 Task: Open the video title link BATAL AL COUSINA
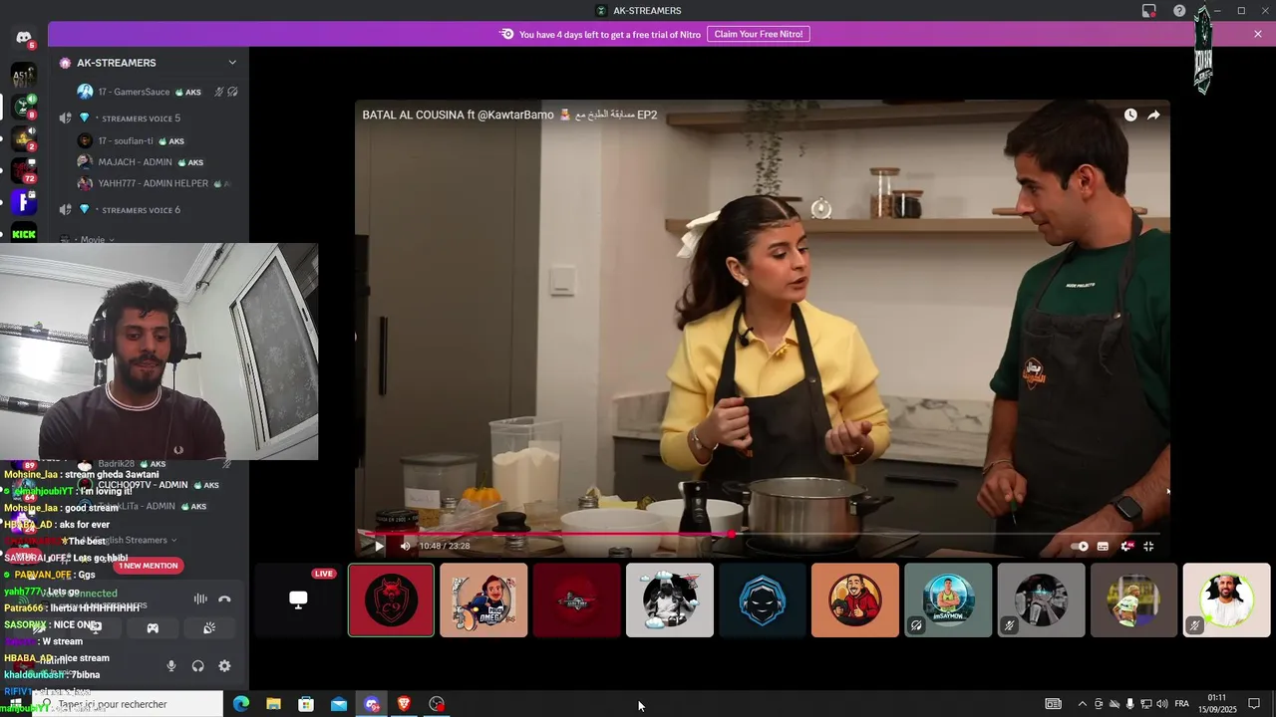[x=509, y=115]
